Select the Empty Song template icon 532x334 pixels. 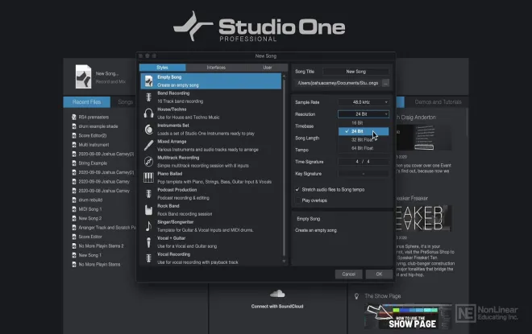click(x=148, y=81)
